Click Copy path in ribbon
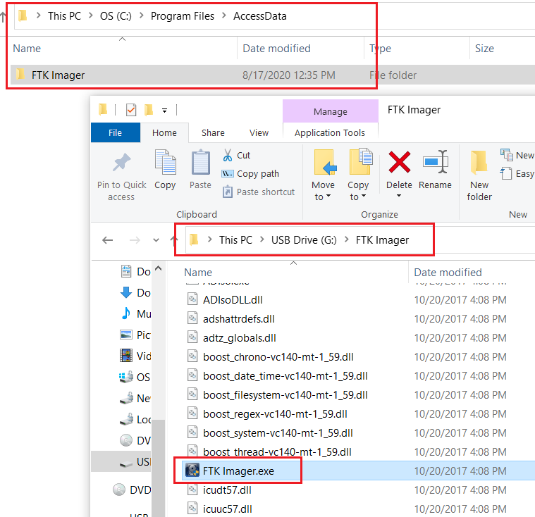535x517 pixels. pos(250,173)
